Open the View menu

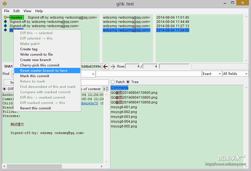coord(28,11)
